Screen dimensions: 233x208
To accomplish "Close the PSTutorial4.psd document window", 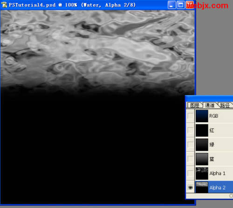I will click(x=190, y=5).
